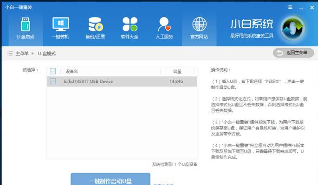Screen dimensions: 318x185
Task: Select the 一键装机 monitor icon
Action: click(x=60, y=28)
